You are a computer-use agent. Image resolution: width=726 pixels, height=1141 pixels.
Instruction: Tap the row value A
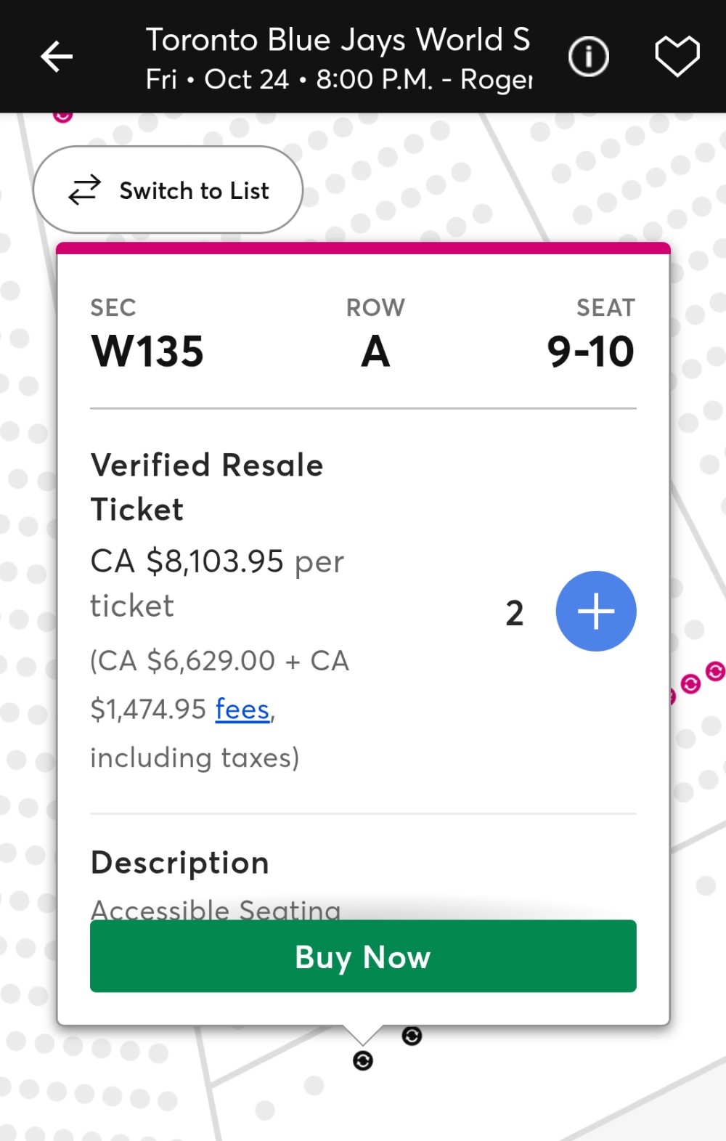coord(375,352)
